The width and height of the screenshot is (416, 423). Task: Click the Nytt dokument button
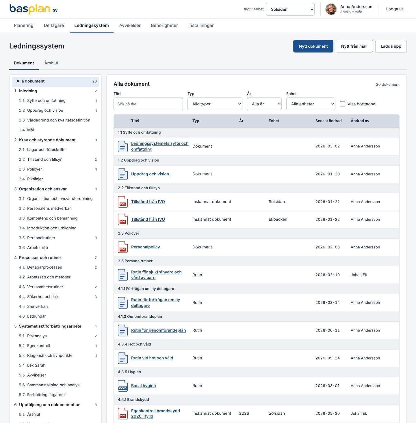click(x=313, y=46)
